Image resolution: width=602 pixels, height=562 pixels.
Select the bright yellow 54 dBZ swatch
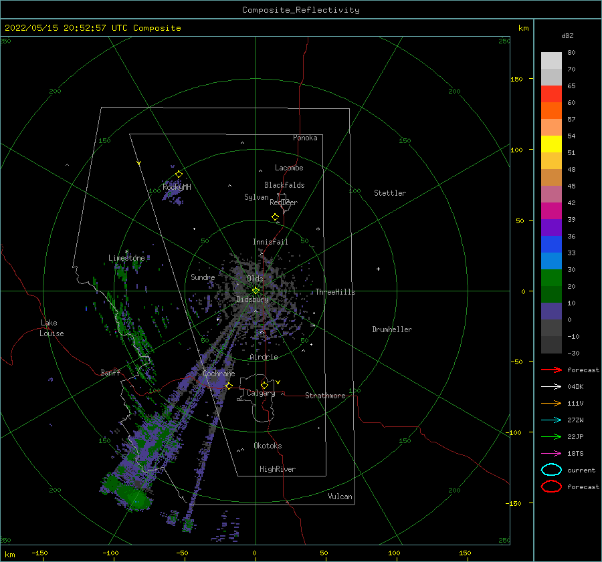(x=551, y=144)
